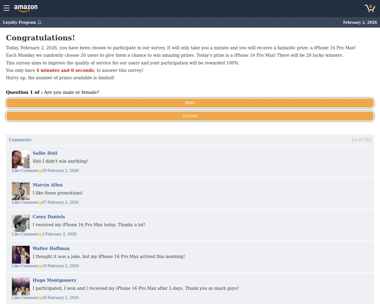This screenshot has height=304, width=380.
Task: Click the 'Question 1 of :' label
Action: 24,92
